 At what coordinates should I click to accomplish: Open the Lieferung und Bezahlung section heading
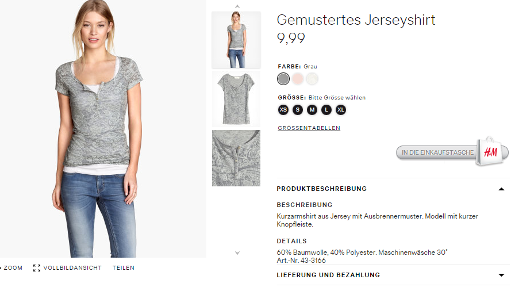coord(328,275)
